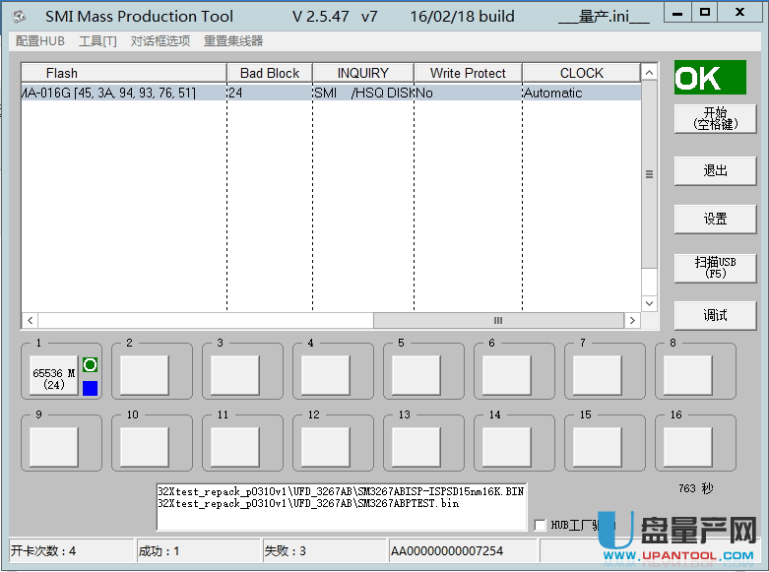The image size is (769, 572).
Task: Click the 扫描USB (F5) button
Action: [x=715, y=267]
